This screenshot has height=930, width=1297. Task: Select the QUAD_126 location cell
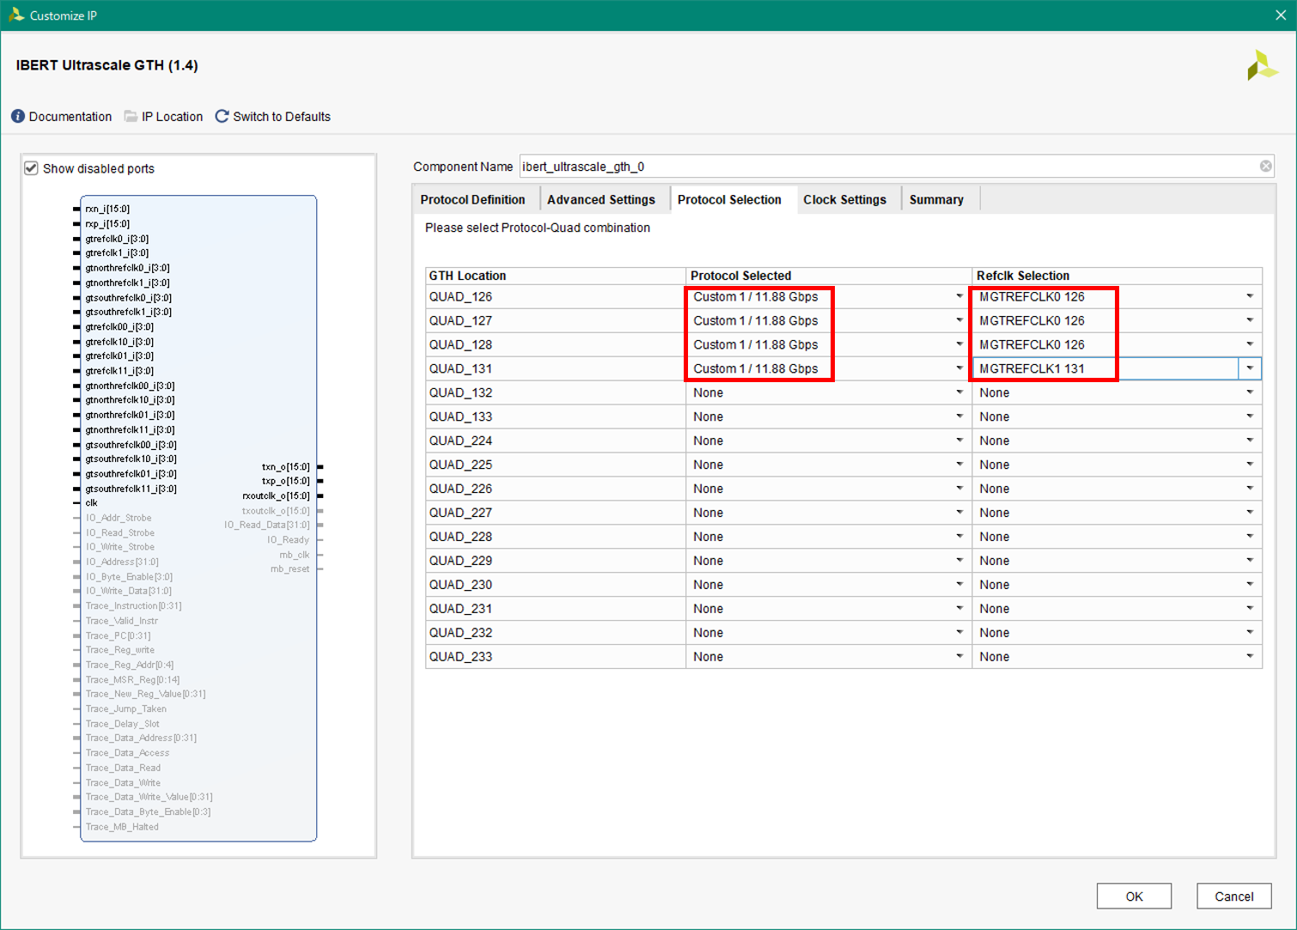(556, 297)
